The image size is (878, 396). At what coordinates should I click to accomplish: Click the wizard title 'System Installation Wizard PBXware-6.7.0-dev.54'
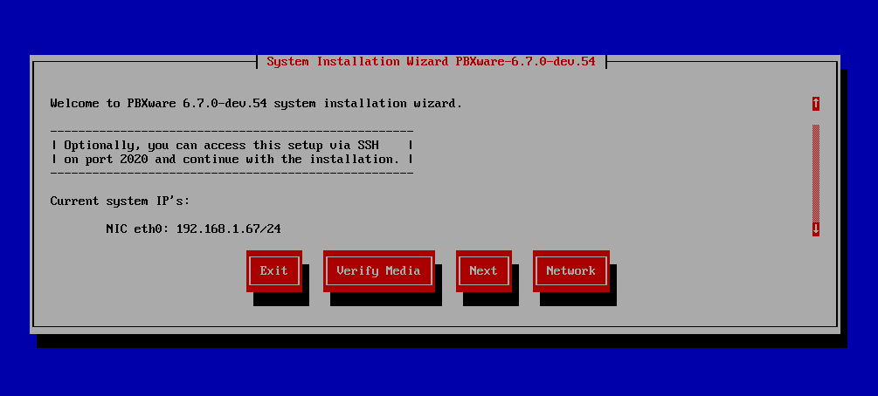tap(431, 62)
